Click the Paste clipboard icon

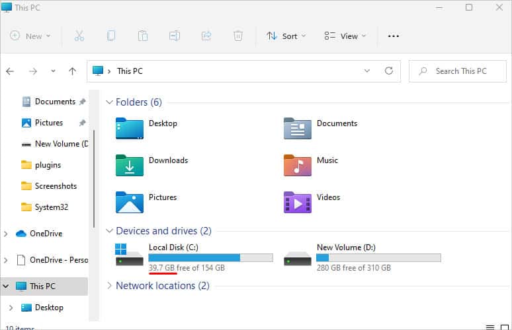click(x=143, y=36)
